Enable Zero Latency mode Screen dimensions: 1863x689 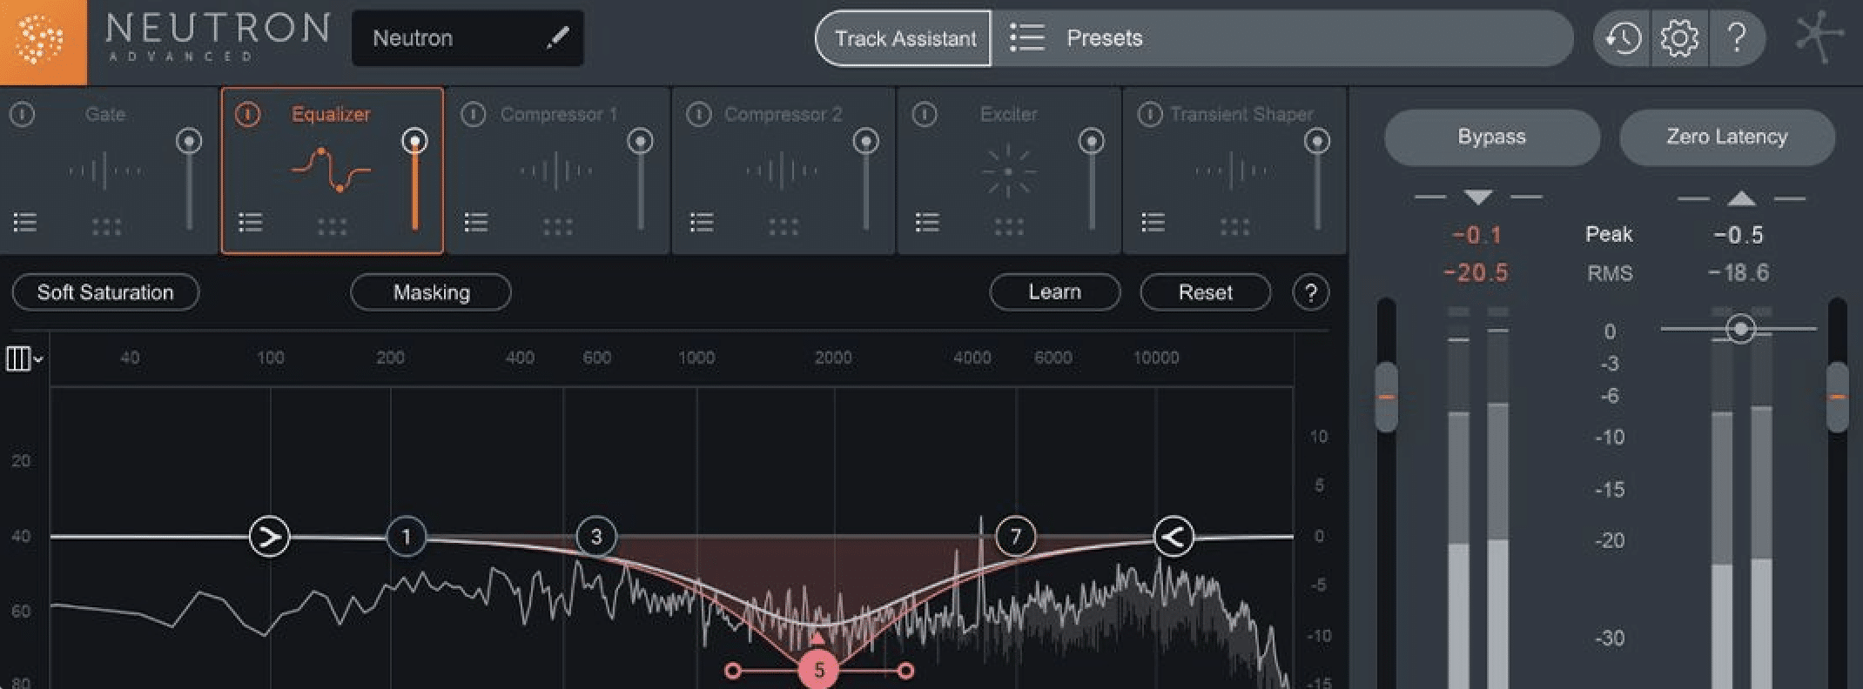(1727, 137)
